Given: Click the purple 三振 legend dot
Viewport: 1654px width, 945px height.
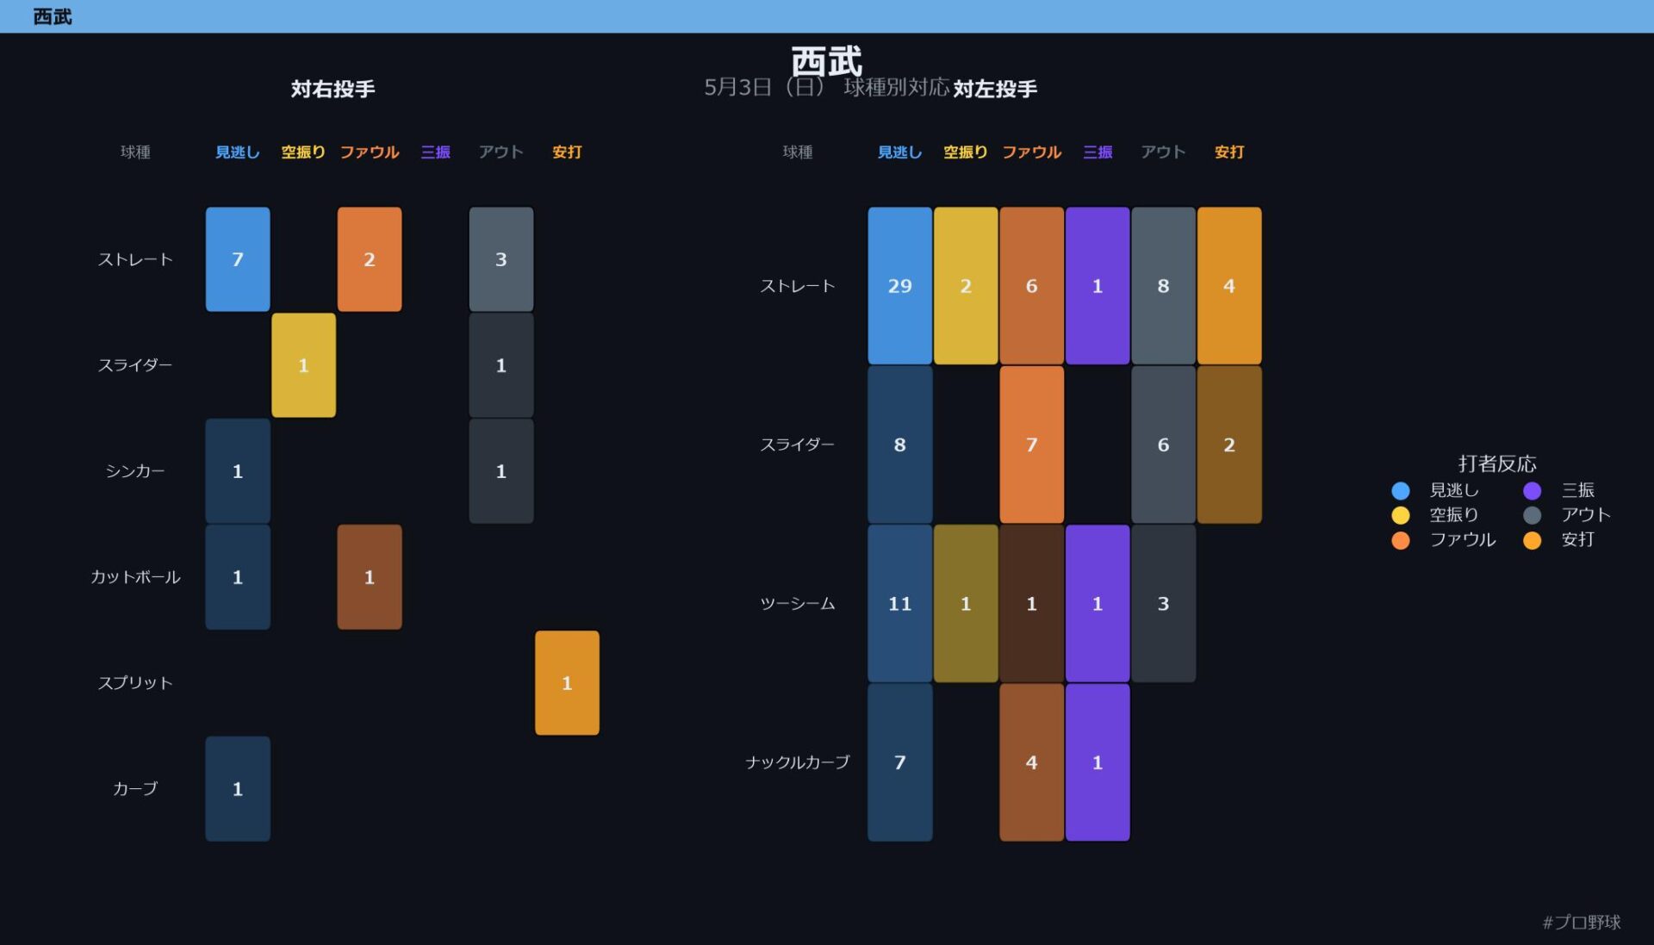Looking at the screenshot, I should pos(1532,490).
